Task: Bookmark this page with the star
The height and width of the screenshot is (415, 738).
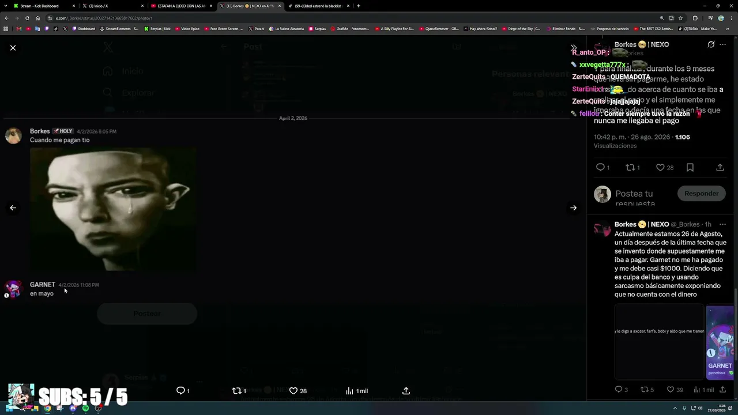Action: point(680,18)
